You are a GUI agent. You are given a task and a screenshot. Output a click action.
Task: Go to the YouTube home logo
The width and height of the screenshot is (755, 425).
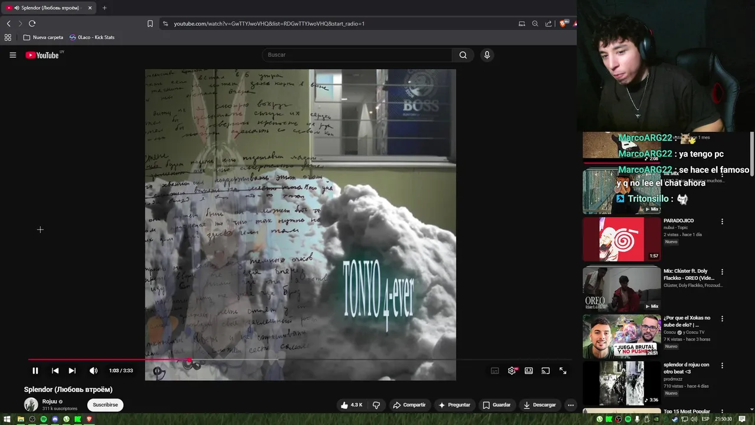(x=43, y=55)
